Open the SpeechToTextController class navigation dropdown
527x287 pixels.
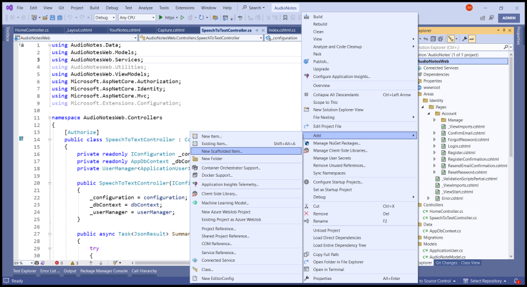coord(201,38)
